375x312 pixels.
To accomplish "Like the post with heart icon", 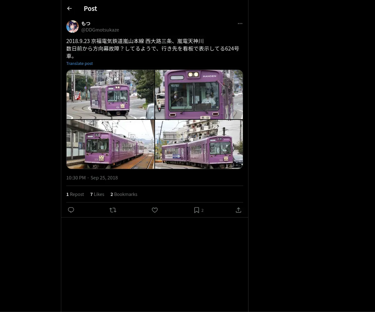I will click(155, 210).
